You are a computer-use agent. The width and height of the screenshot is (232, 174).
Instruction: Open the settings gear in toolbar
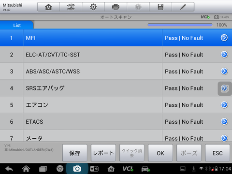coord(93,7)
